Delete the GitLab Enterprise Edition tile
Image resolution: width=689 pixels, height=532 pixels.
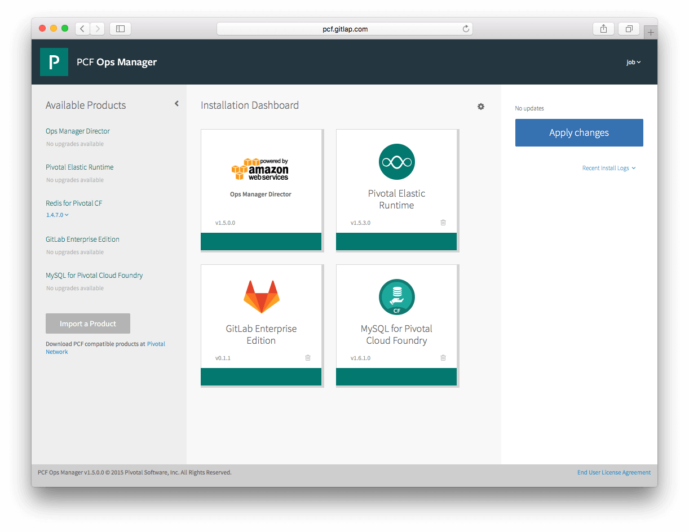308,358
